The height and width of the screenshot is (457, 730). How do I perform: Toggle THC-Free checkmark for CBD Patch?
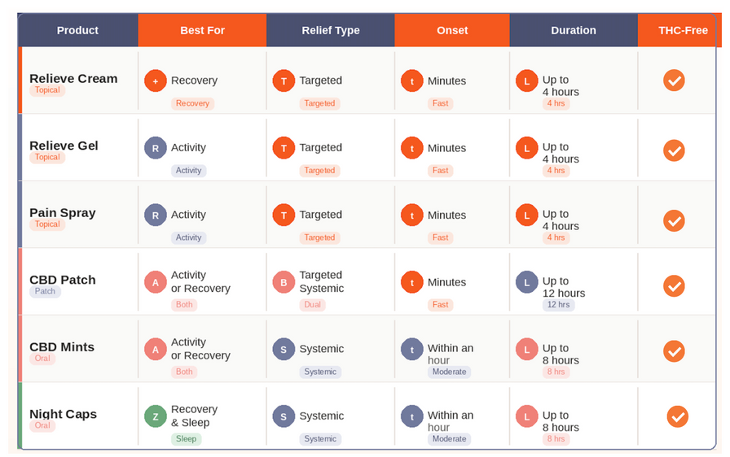tap(674, 286)
